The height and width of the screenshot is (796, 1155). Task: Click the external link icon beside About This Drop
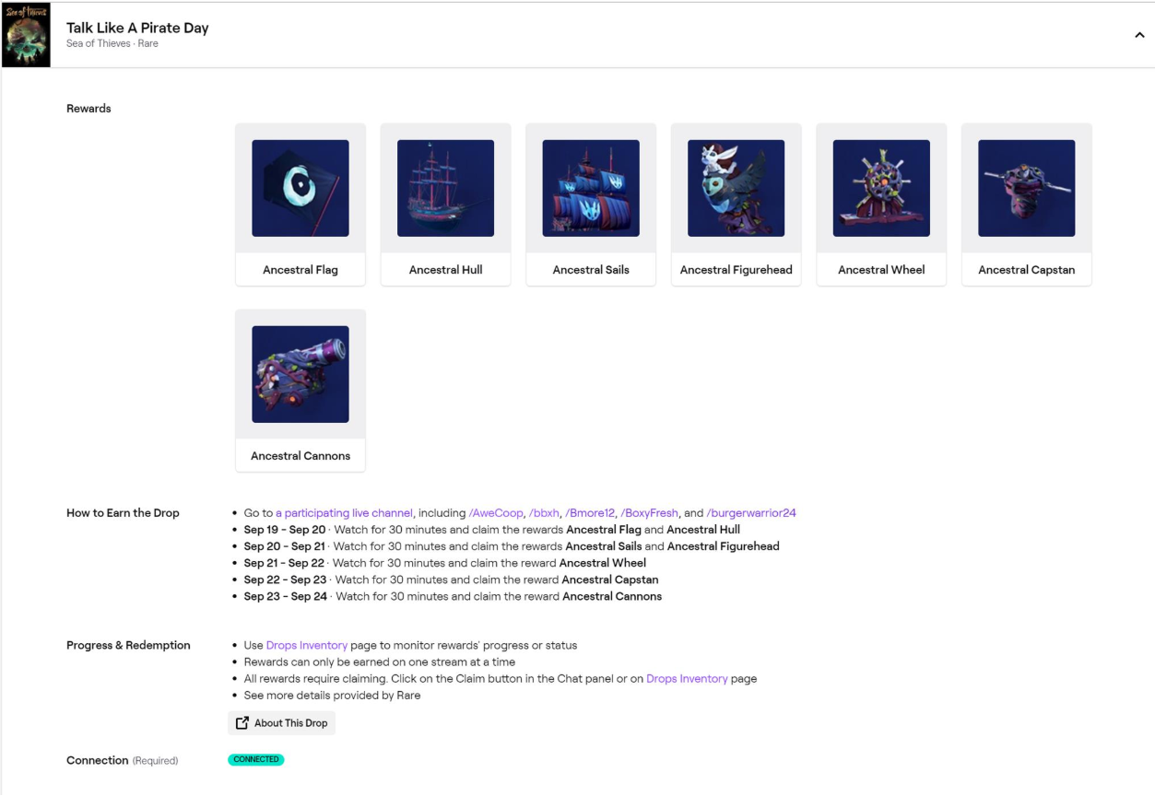coord(242,723)
